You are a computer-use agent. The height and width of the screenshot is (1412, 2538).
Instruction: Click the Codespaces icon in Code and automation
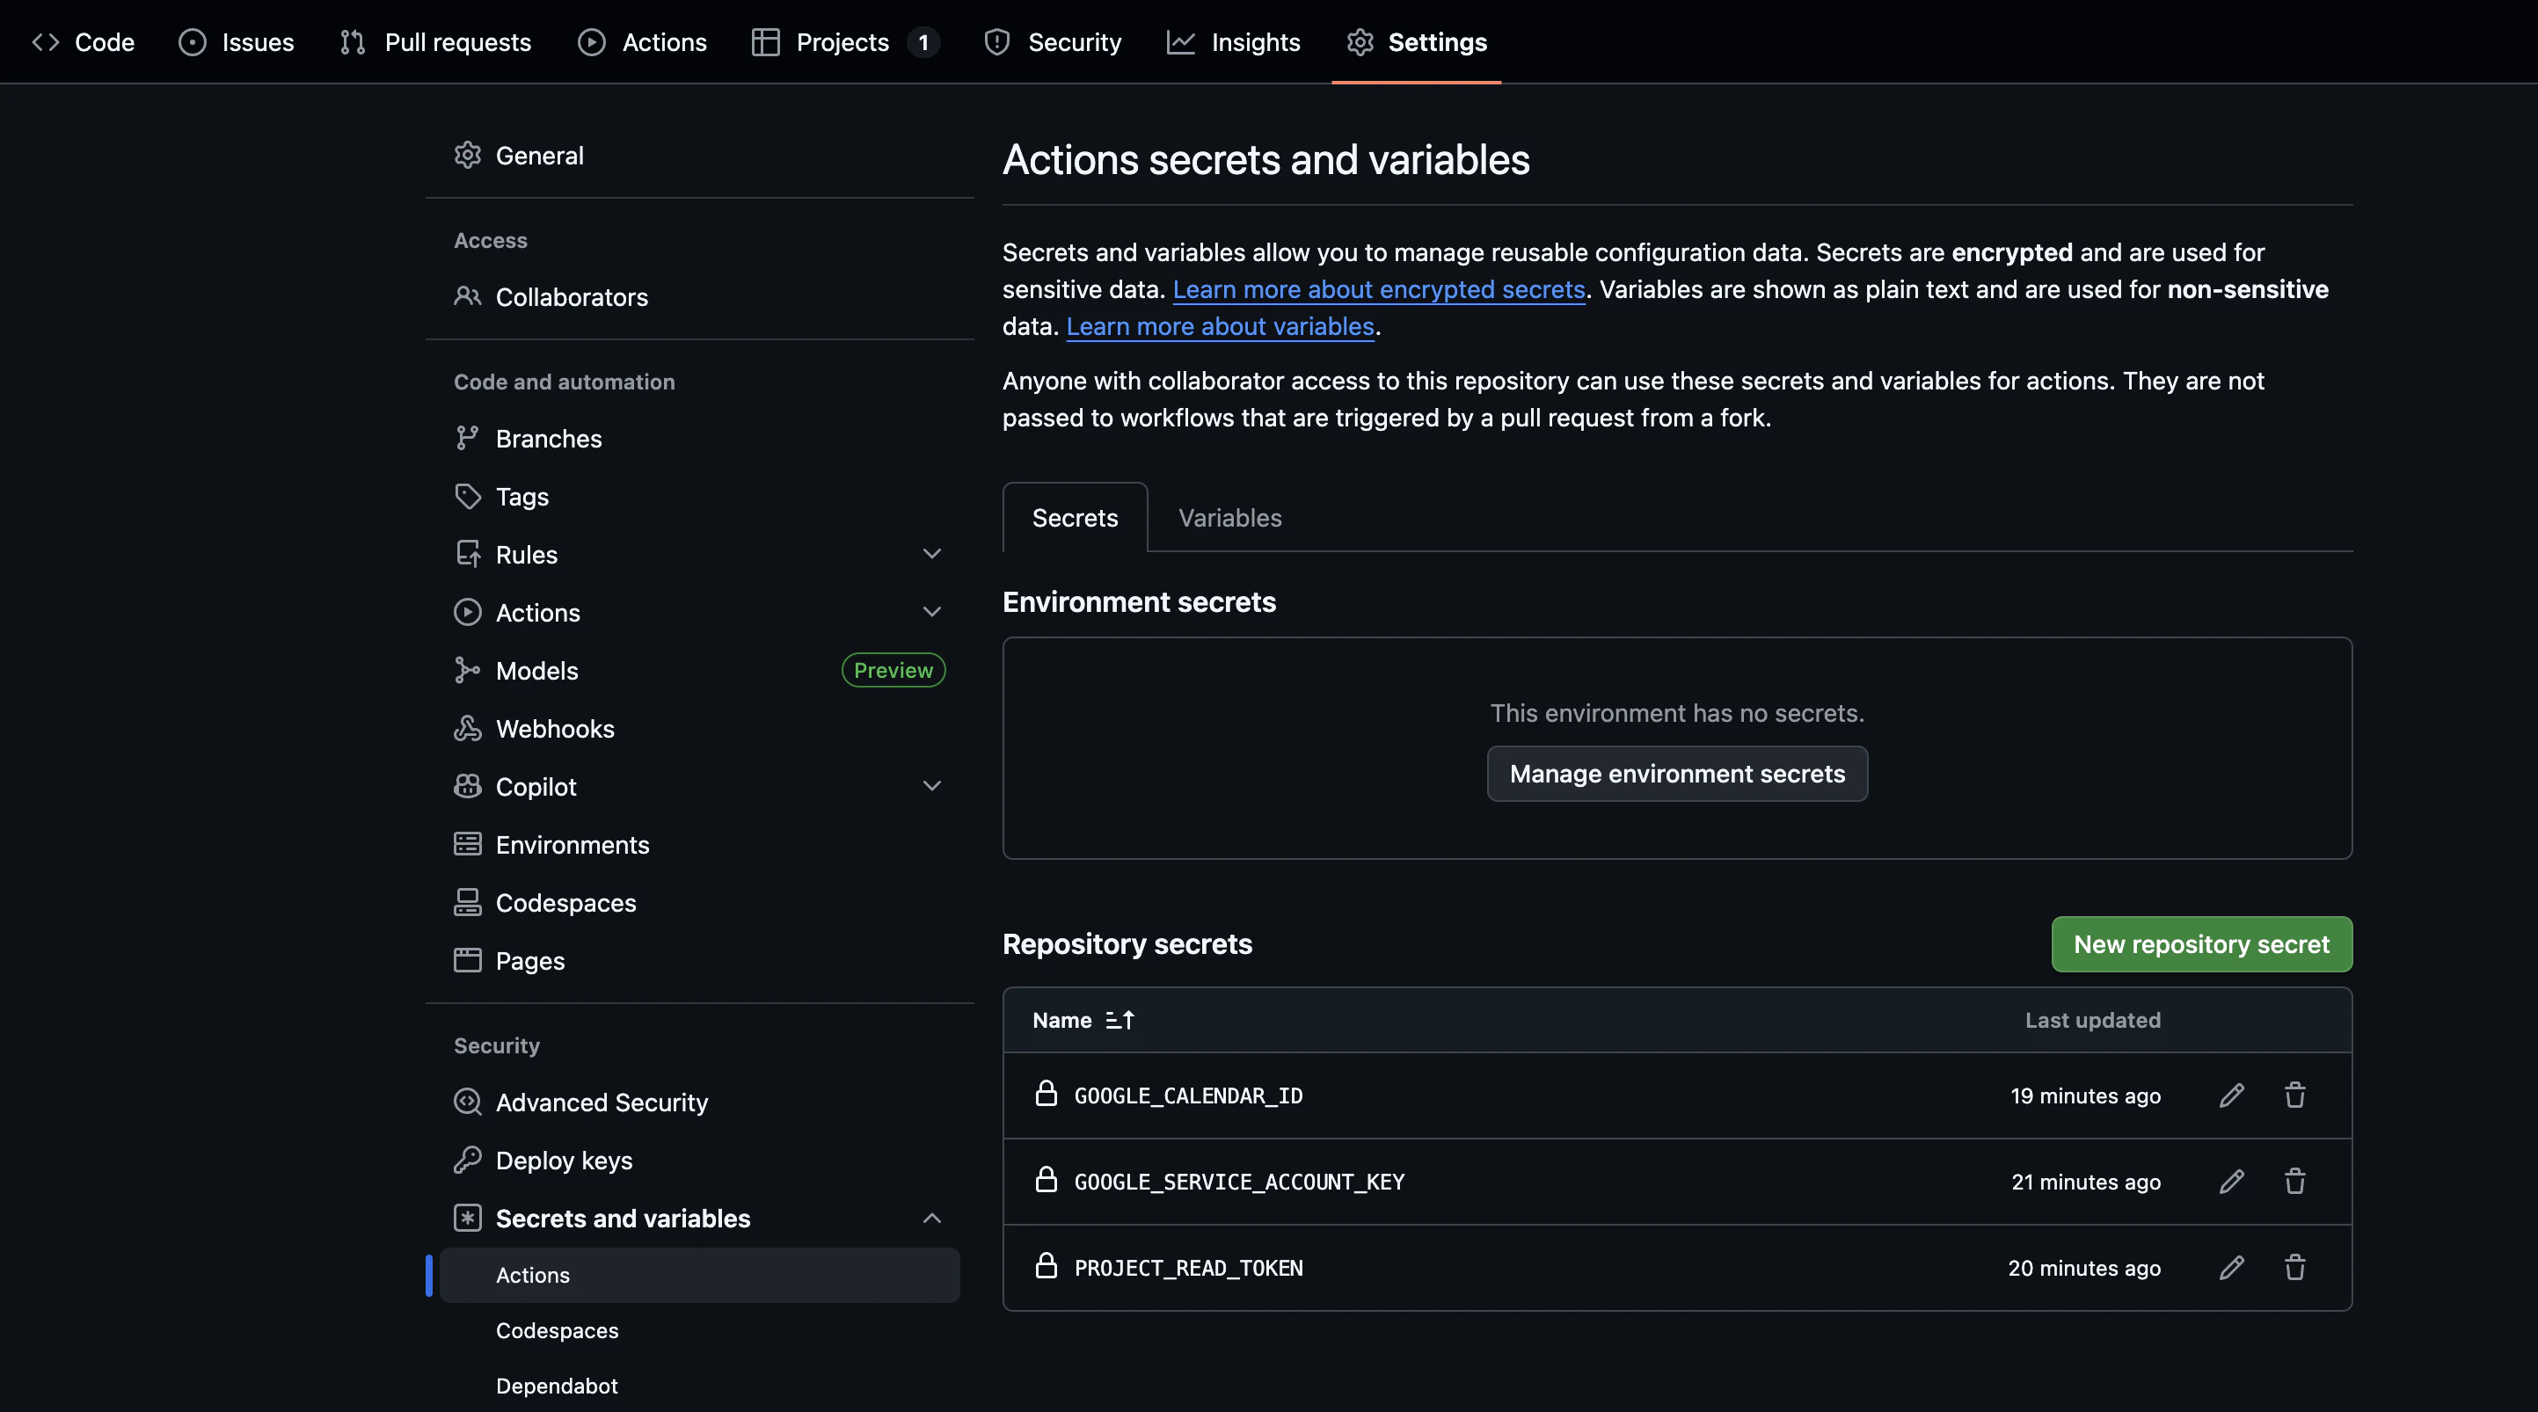tap(467, 903)
